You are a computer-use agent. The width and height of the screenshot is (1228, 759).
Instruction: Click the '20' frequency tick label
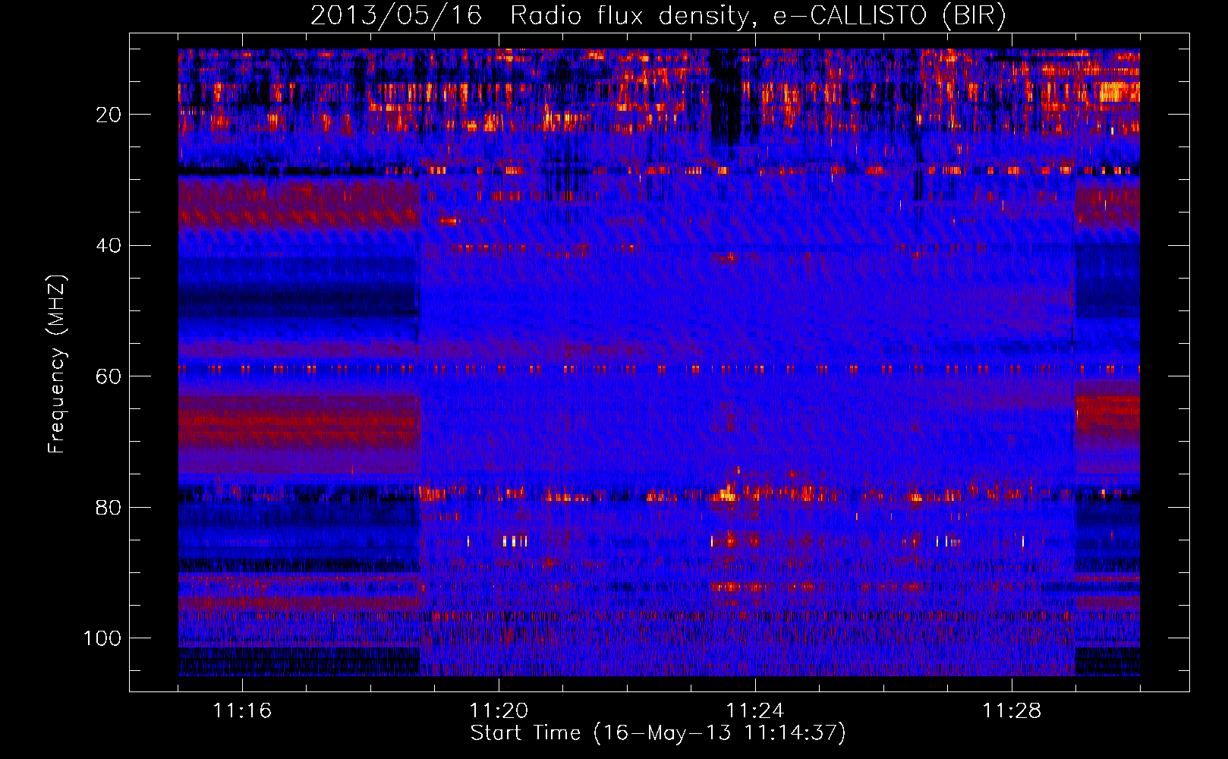tap(109, 115)
